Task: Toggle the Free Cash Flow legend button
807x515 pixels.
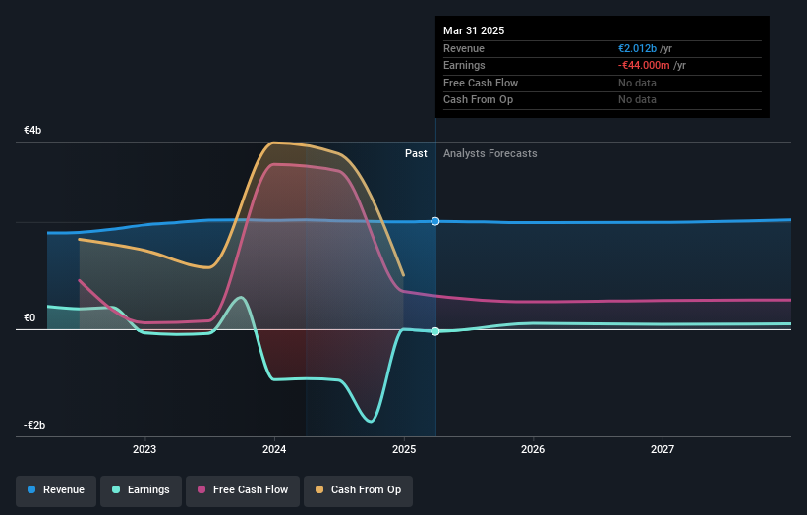Action: pyautogui.click(x=243, y=490)
